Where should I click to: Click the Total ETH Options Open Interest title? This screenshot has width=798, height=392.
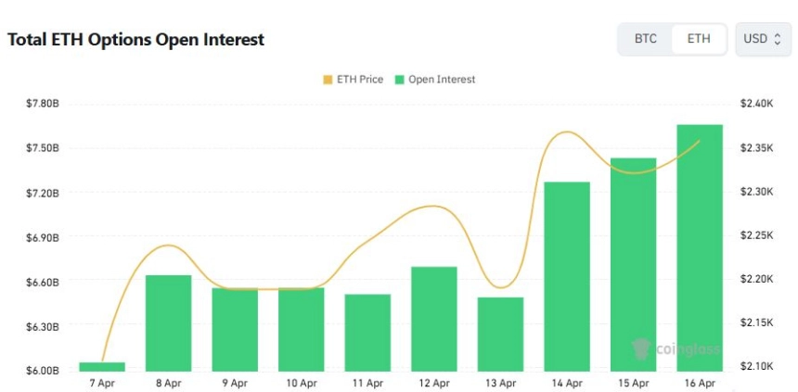[135, 40]
